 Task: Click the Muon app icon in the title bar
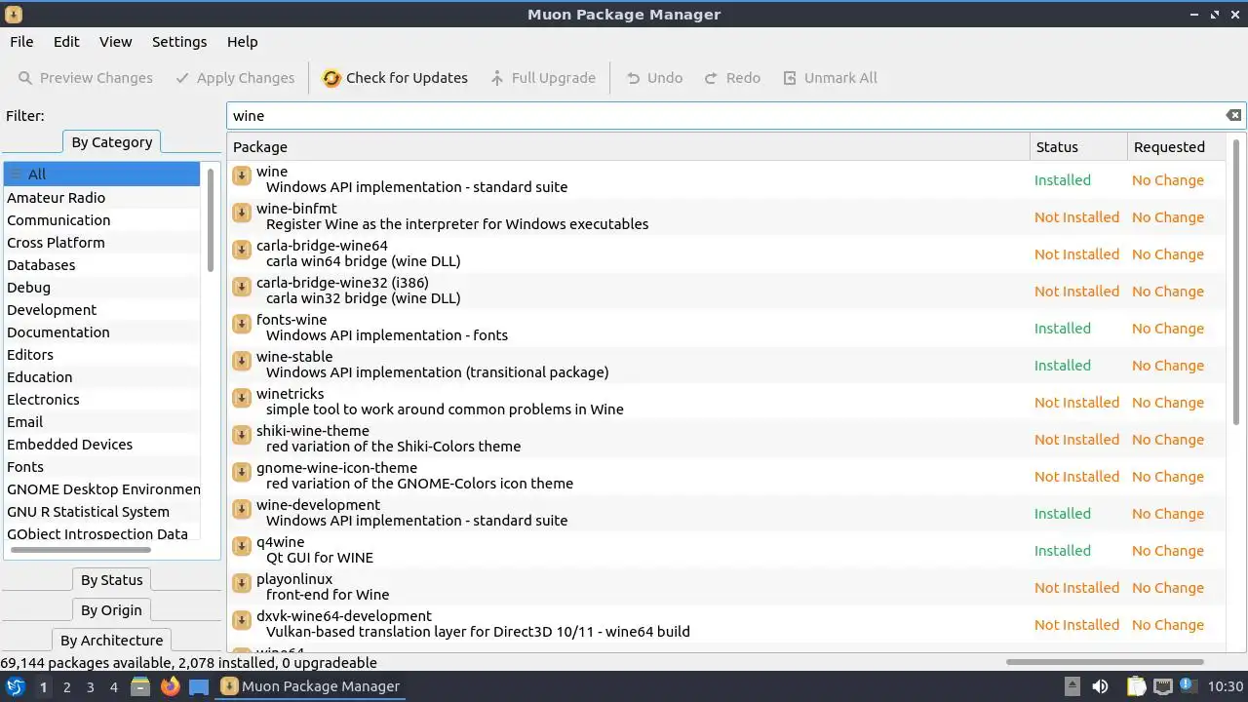pyautogui.click(x=13, y=15)
